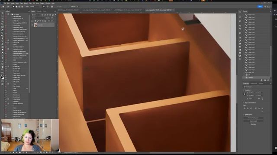277x155 pixels.
Task: Open the Actions panel menu icon
Action: 29,11
